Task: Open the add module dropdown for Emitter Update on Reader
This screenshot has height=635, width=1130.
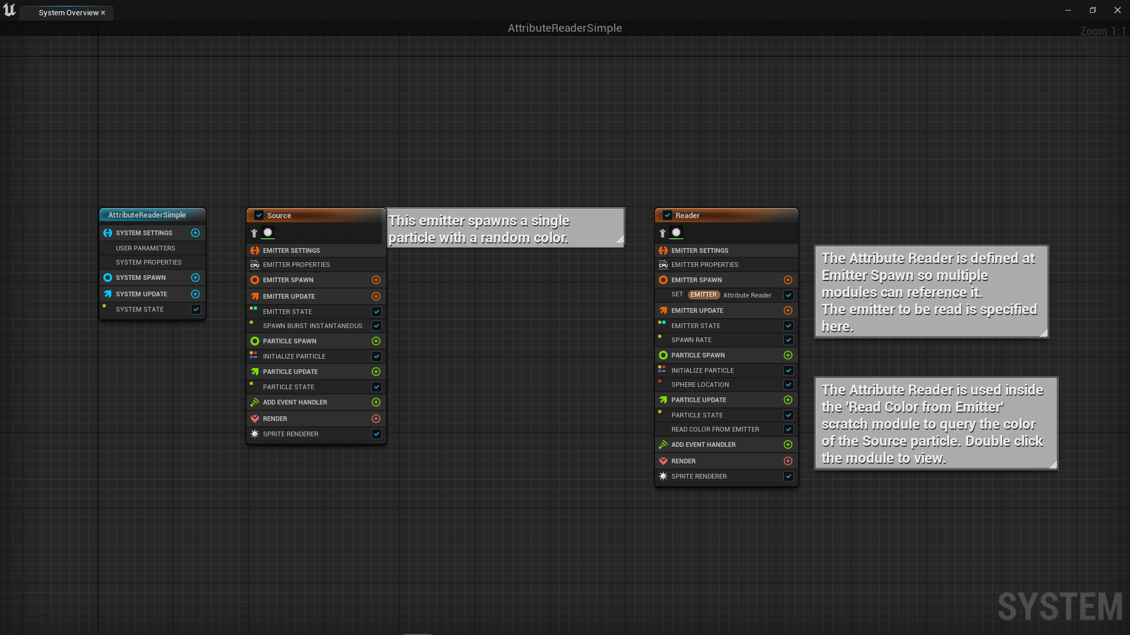Action: click(788, 310)
